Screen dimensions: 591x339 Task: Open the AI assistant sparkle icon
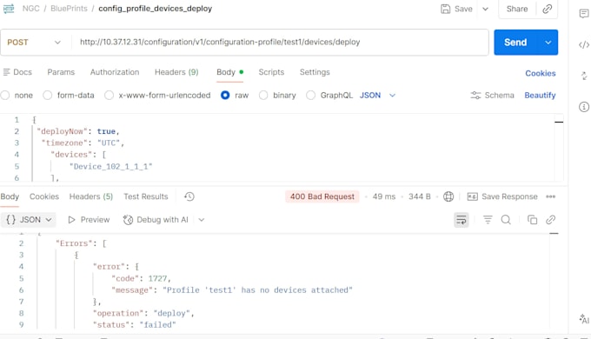pos(584,319)
